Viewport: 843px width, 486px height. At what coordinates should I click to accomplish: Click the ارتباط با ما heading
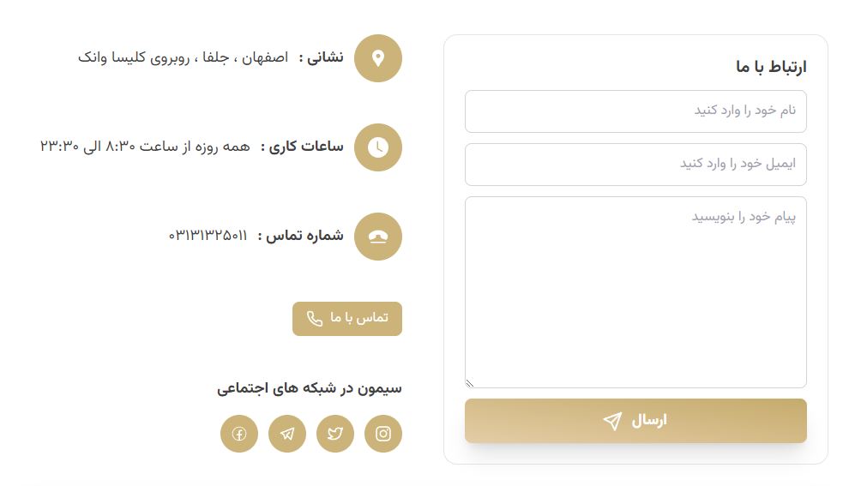(x=771, y=67)
